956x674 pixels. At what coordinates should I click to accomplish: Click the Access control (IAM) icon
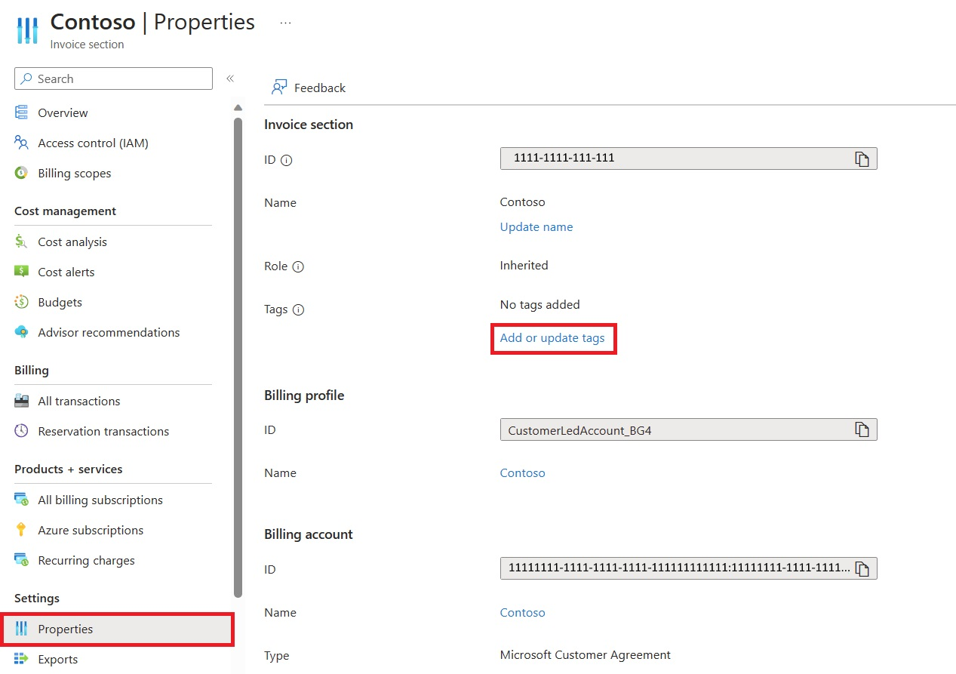click(22, 143)
